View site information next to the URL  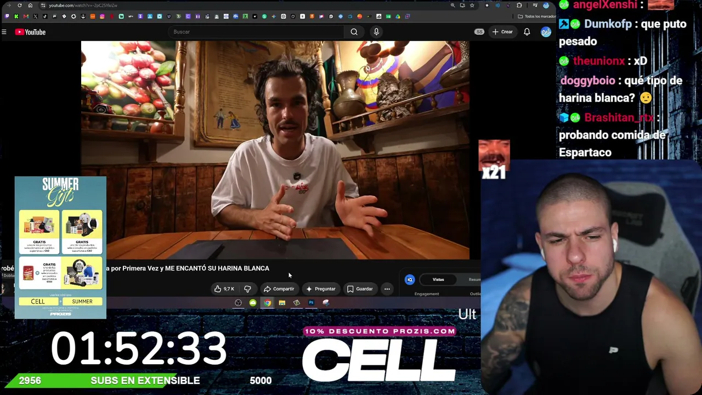tap(42, 5)
